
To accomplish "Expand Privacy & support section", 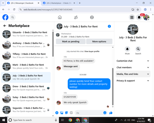I will click(x=133, y=81).
